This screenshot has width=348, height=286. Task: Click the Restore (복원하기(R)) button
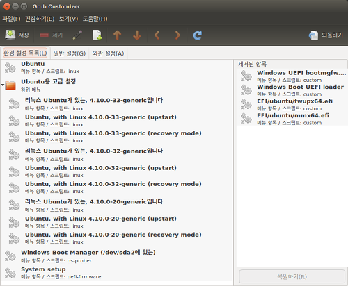pyautogui.click(x=292, y=276)
